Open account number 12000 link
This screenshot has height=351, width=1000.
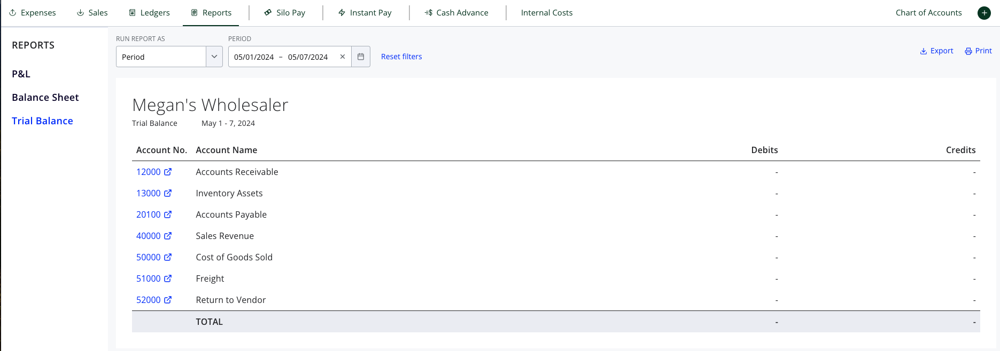click(148, 172)
